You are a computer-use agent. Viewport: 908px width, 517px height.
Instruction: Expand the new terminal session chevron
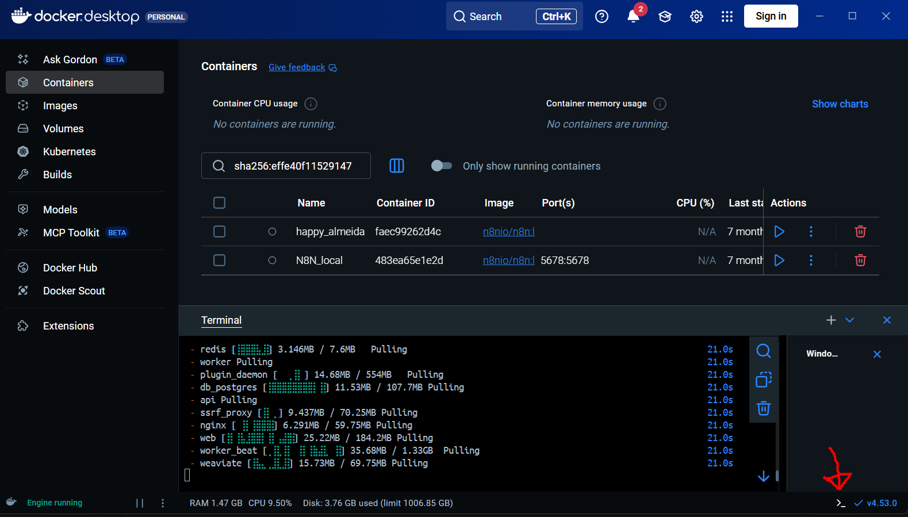point(849,320)
